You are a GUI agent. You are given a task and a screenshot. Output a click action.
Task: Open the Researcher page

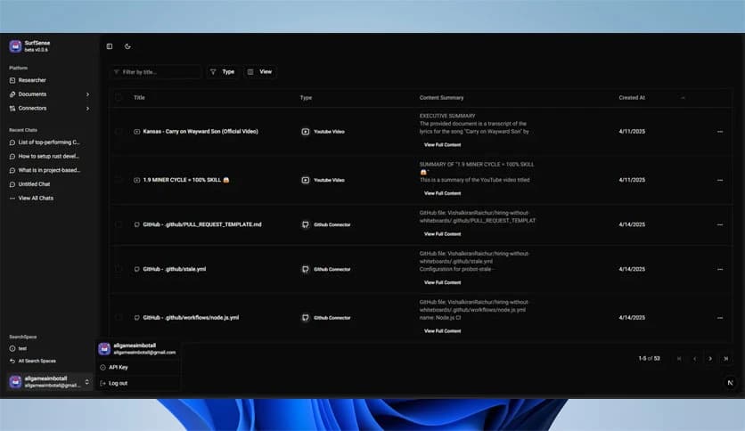coord(32,80)
